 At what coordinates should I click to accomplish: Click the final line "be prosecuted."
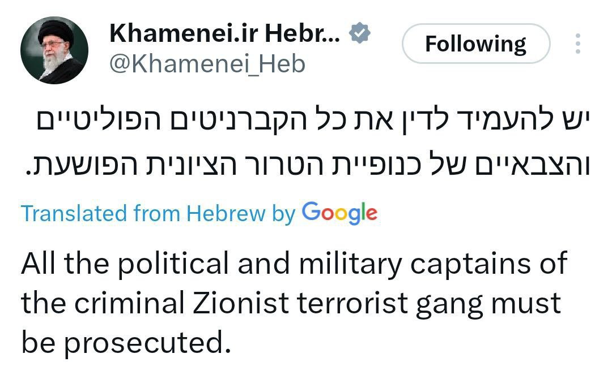(126, 341)
